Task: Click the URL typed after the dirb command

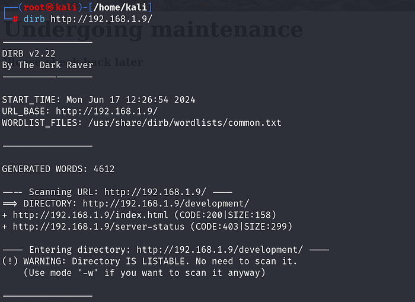Action: [101, 18]
